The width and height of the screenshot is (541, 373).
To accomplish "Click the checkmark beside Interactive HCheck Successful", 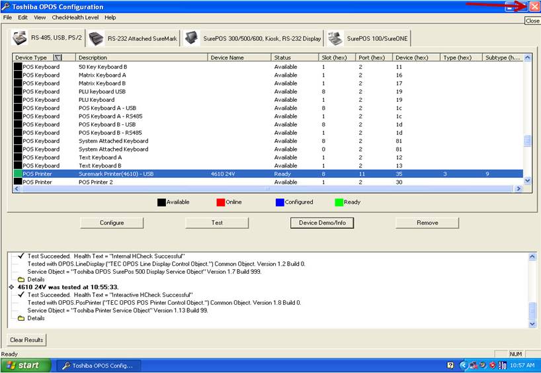I will (21, 294).
